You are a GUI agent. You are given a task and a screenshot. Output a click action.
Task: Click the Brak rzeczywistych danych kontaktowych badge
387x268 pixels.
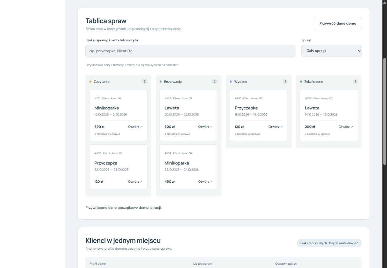click(329, 243)
